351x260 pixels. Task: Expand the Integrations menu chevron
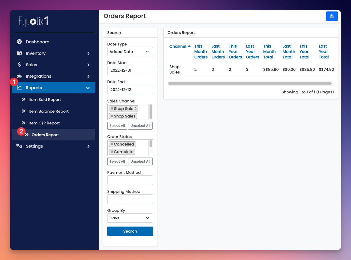(x=89, y=76)
